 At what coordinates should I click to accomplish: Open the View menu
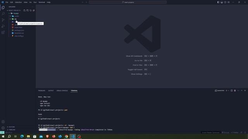(x=26, y=2)
